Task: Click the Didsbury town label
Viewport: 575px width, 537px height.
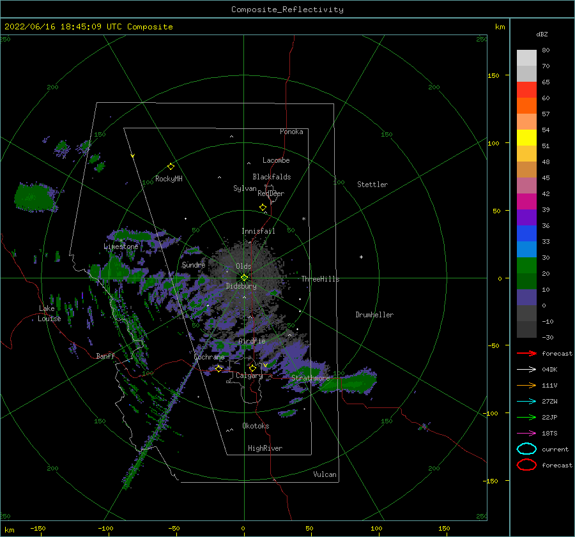Action: pos(241,286)
